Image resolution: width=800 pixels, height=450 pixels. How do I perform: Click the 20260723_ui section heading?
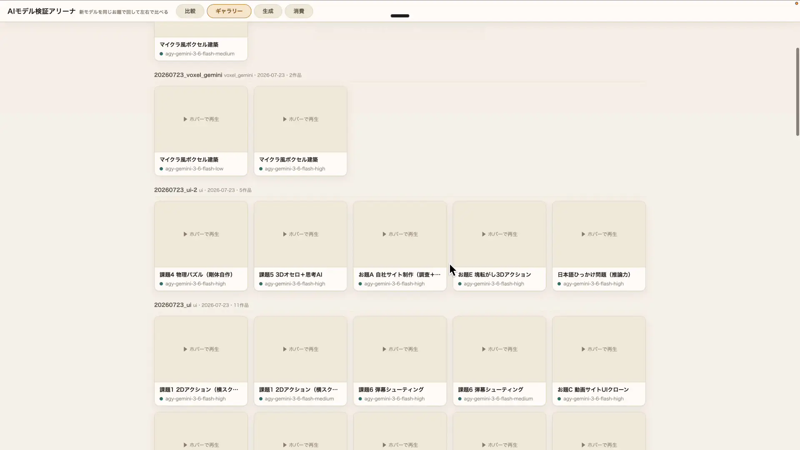click(172, 305)
